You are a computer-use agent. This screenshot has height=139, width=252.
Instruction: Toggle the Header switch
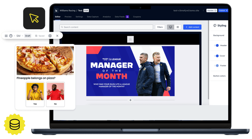click(x=216, y=45)
